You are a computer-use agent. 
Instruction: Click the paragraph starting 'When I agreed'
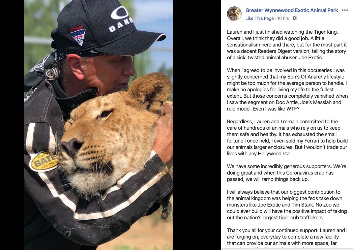[287, 90]
